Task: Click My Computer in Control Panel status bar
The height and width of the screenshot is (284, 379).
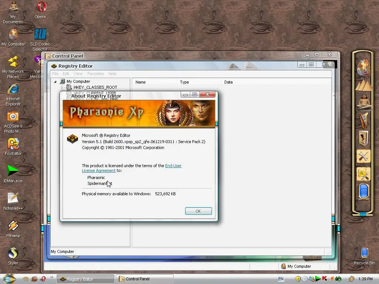Action: tap(299, 266)
